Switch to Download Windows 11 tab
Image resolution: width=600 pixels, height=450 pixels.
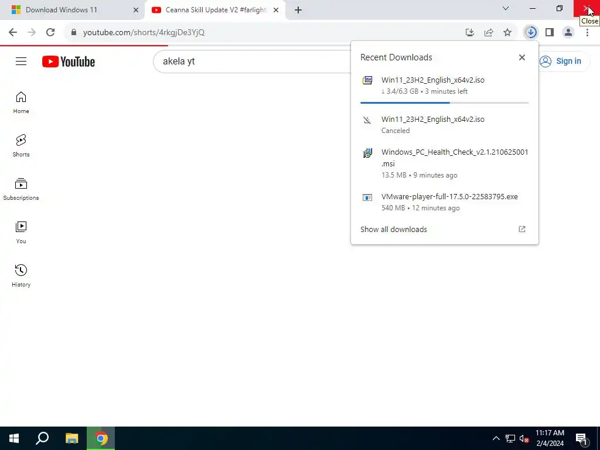pyautogui.click(x=73, y=10)
